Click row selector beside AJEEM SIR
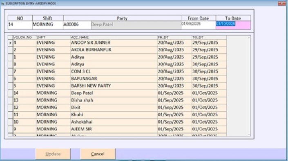This screenshot has height=161, width=288. point(10,129)
